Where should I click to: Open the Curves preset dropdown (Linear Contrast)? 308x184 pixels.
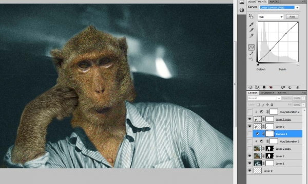tap(297, 8)
